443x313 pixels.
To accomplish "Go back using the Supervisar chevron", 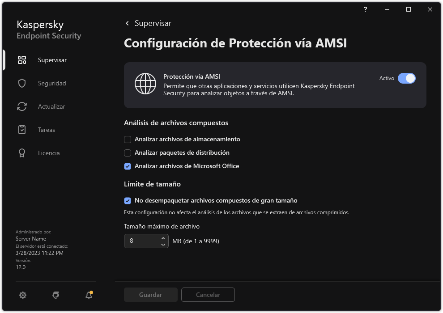I will (127, 23).
